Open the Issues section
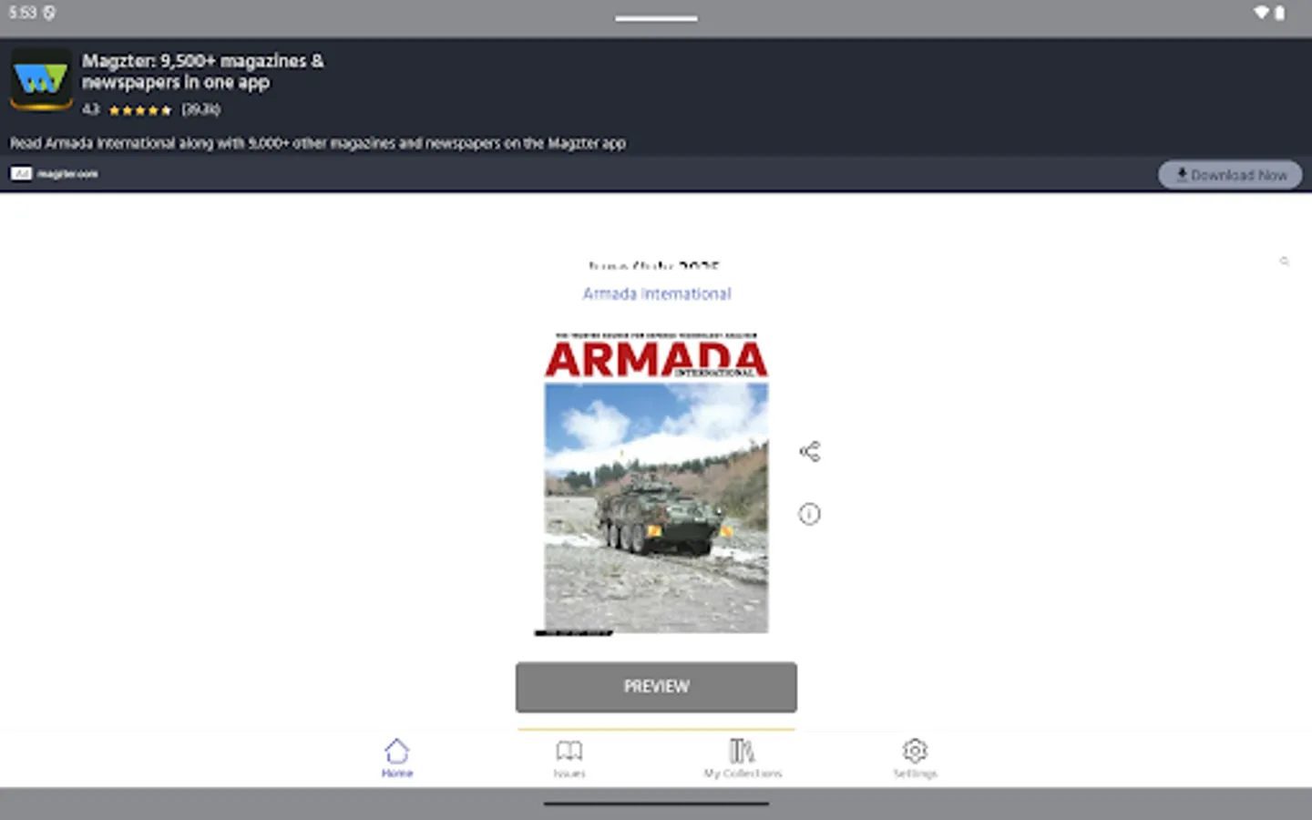The height and width of the screenshot is (820, 1312). click(x=570, y=757)
